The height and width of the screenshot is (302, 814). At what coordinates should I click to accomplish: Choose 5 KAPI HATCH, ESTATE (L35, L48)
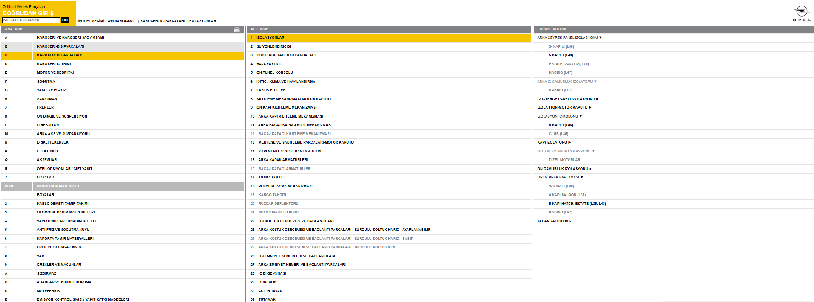[577, 204]
